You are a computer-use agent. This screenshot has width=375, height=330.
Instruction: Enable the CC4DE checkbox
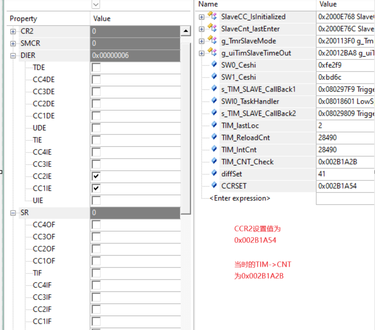click(96, 79)
